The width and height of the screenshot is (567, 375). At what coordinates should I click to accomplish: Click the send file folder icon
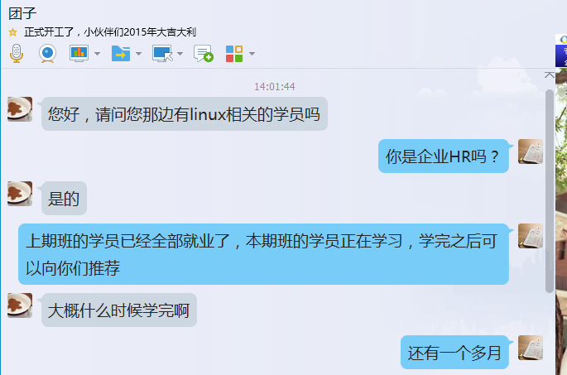(121, 54)
